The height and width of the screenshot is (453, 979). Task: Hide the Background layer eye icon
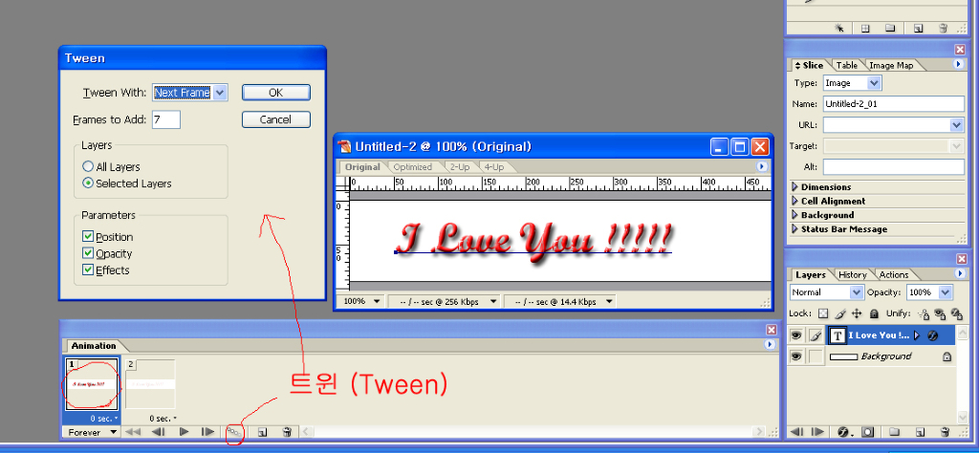point(795,356)
